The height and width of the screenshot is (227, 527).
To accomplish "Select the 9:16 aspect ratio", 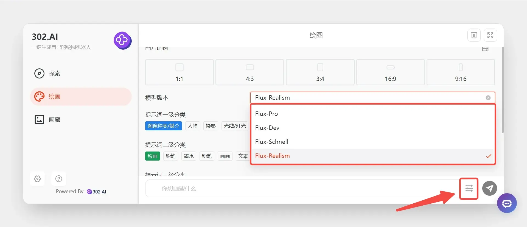I will click(x=461, y=72).
